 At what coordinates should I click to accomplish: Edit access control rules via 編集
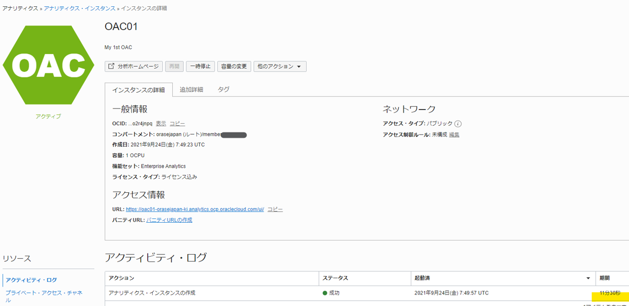[453, 134]
